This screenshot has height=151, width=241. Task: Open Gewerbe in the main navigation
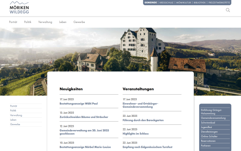pyautogui.click(x=79, y=22)
